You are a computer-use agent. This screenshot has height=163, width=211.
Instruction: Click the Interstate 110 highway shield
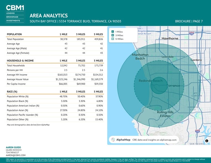coord(197,131)
